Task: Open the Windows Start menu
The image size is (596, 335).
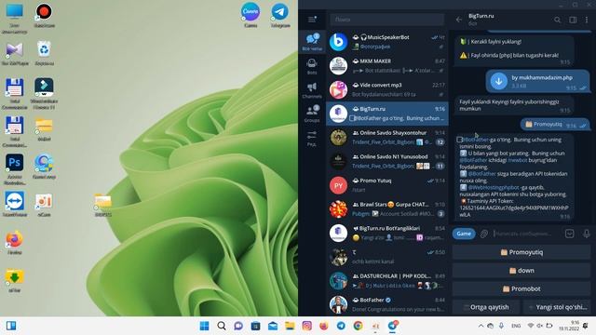Action: [205, 326]
